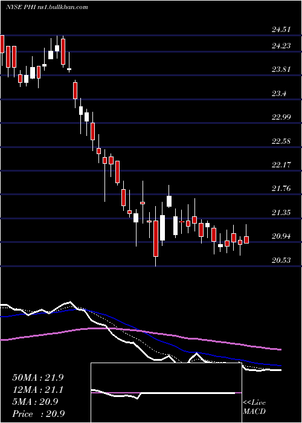Select the 24.23 price level label
The image size is (302, 423).
point(281,46)
